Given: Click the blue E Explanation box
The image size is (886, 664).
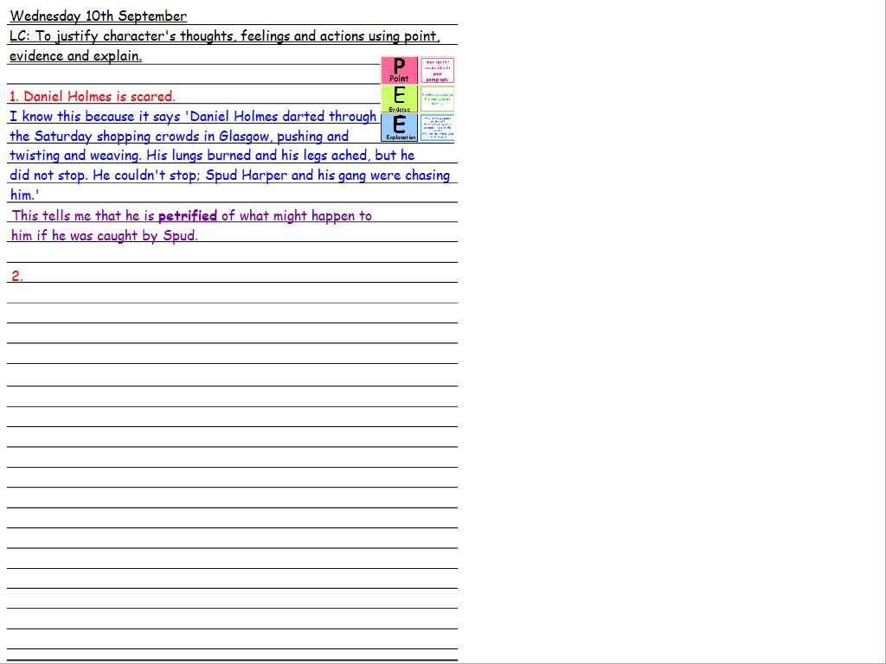Looking at the screenshot, I should 399,127.
